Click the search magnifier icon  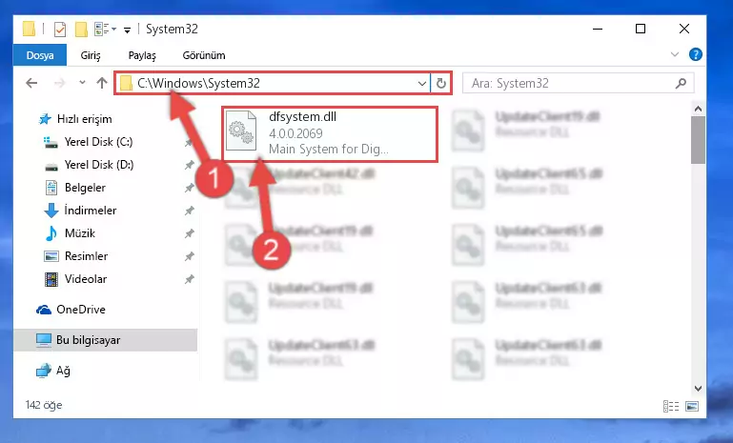(x=682, y=83)
